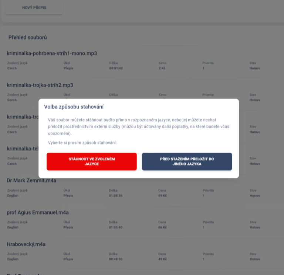
Task: Click the 'Přehled souborů' heading
Action: (28, 38)
